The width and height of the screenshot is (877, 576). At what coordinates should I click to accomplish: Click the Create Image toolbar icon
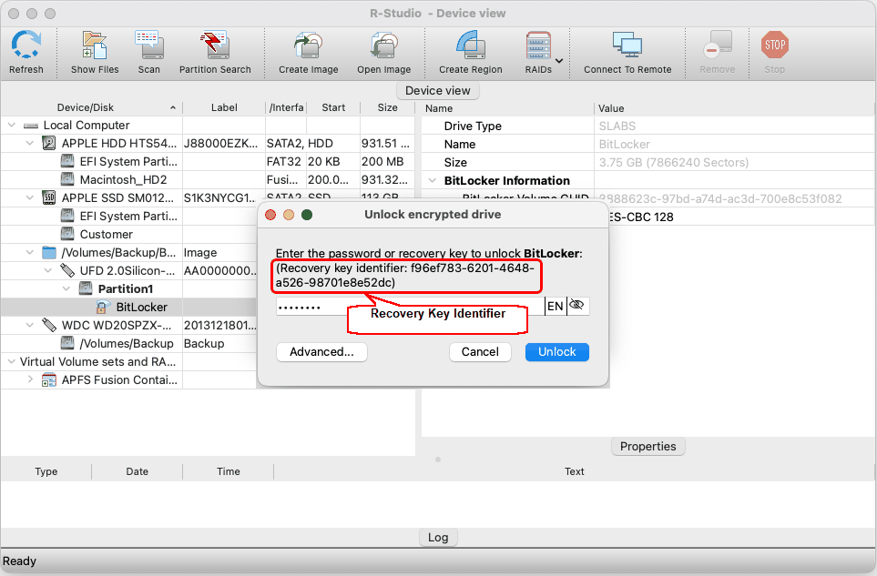[x=308, y=45]
